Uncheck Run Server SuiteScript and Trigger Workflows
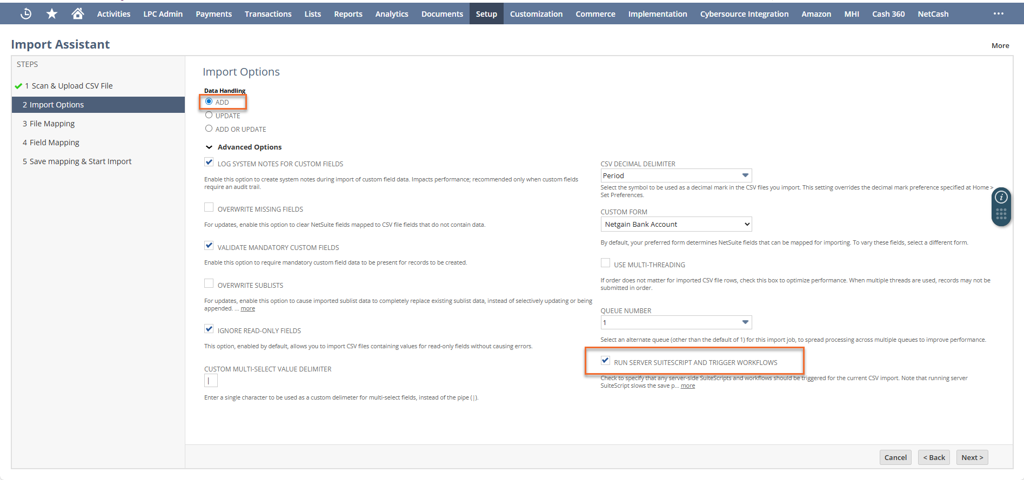The height and width of the screenshot is (480, 1024). tap(605, 361)
